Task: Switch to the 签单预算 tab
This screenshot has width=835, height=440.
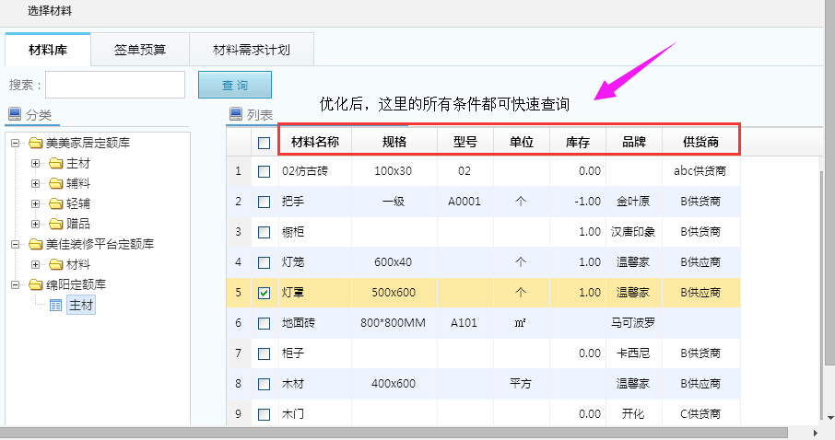Action: [140, 50]
